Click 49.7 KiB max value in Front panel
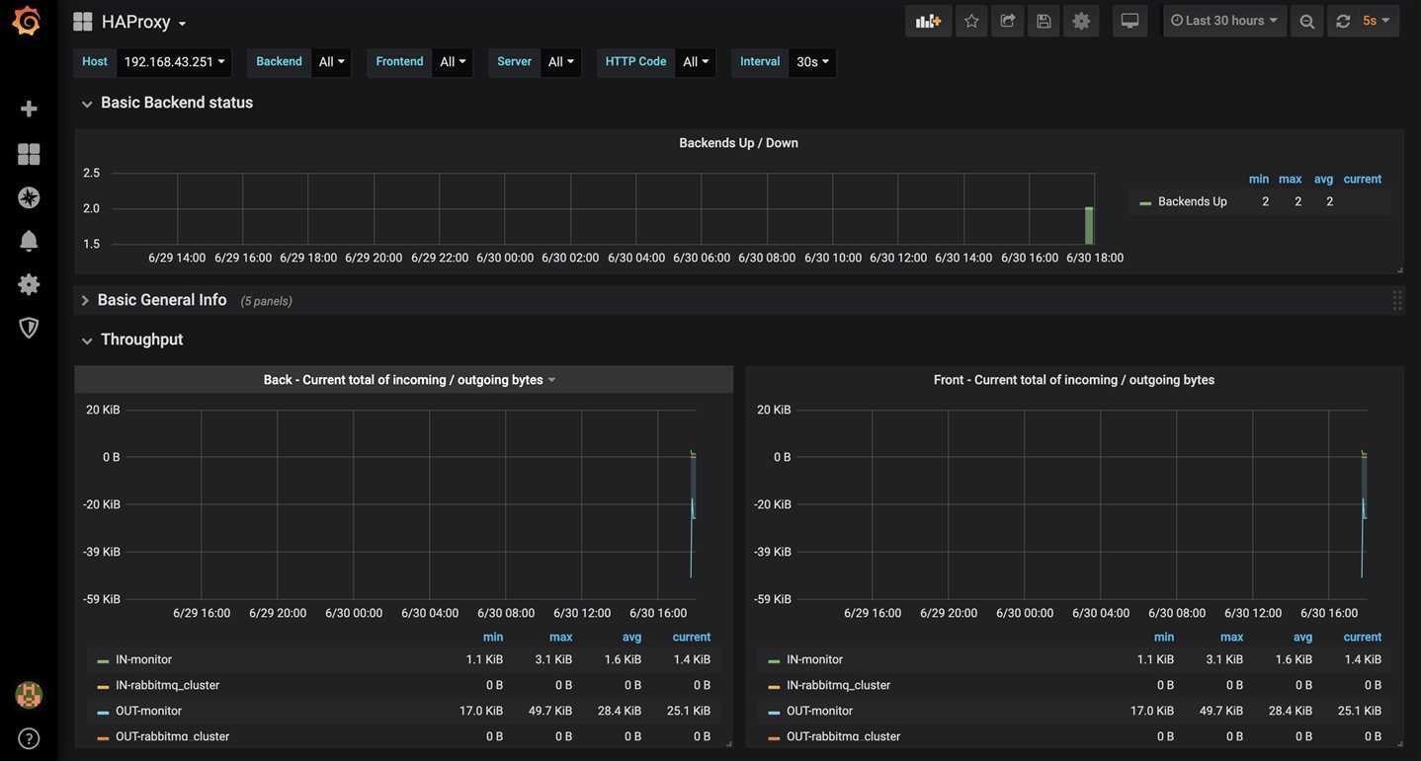This screenshot has height=761, width=1421. [1221, 712]
